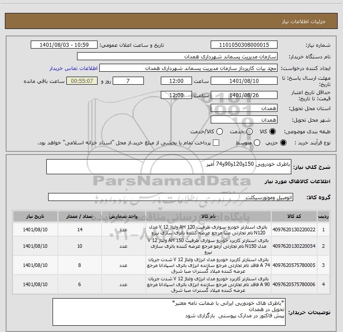Viewport: 343px width, 332px height.
Task: Click quantity 6 in row 4
Action: pos(79,284)
